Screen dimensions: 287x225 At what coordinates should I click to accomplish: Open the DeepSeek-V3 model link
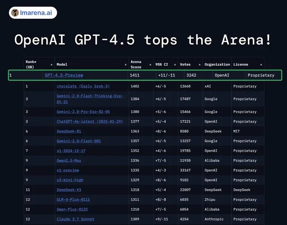pos(69,190)
